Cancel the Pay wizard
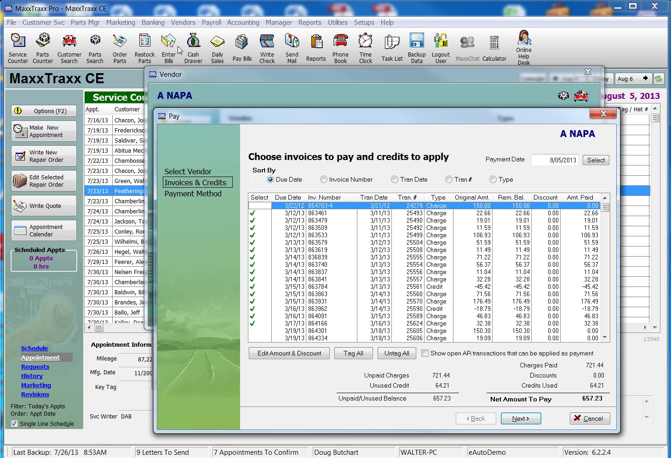This screenshot has height=458, width=671. (590, 418)
